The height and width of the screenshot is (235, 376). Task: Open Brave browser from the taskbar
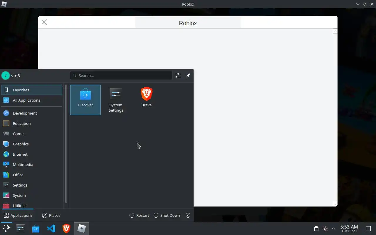click(66, 229)
